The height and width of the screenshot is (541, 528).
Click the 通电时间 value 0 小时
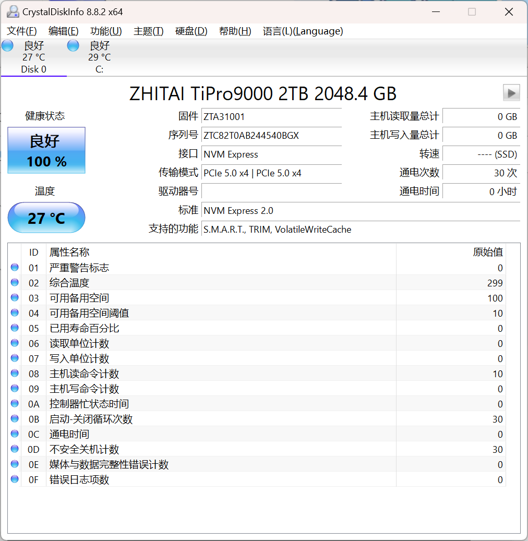[482, 191]
